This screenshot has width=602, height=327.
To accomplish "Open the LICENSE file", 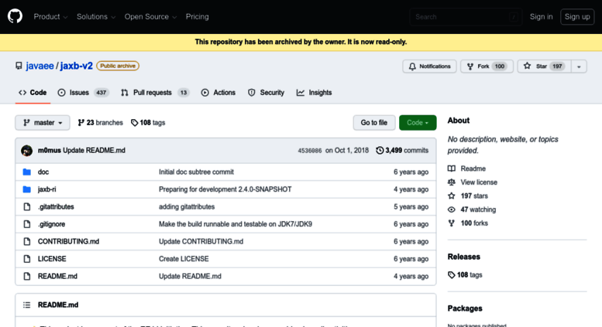I will click(x=52, y=259).
